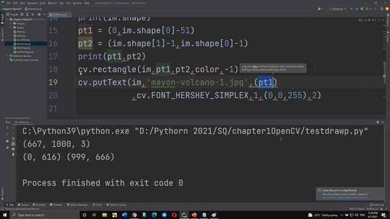
Task: Select Scratches and Consoles node
Action: tap(24, 60)
